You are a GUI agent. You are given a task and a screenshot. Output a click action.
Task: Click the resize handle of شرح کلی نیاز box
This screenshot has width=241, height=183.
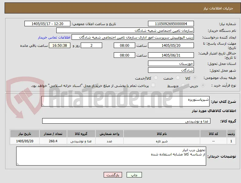click(43, 105)
